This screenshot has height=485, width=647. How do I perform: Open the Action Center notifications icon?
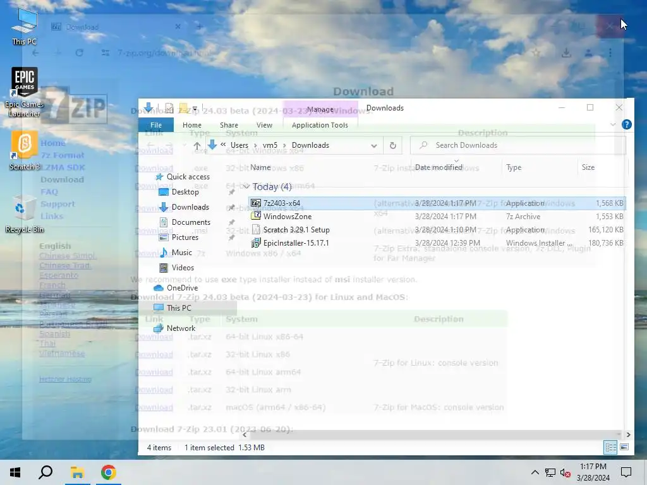coord(626,472)
